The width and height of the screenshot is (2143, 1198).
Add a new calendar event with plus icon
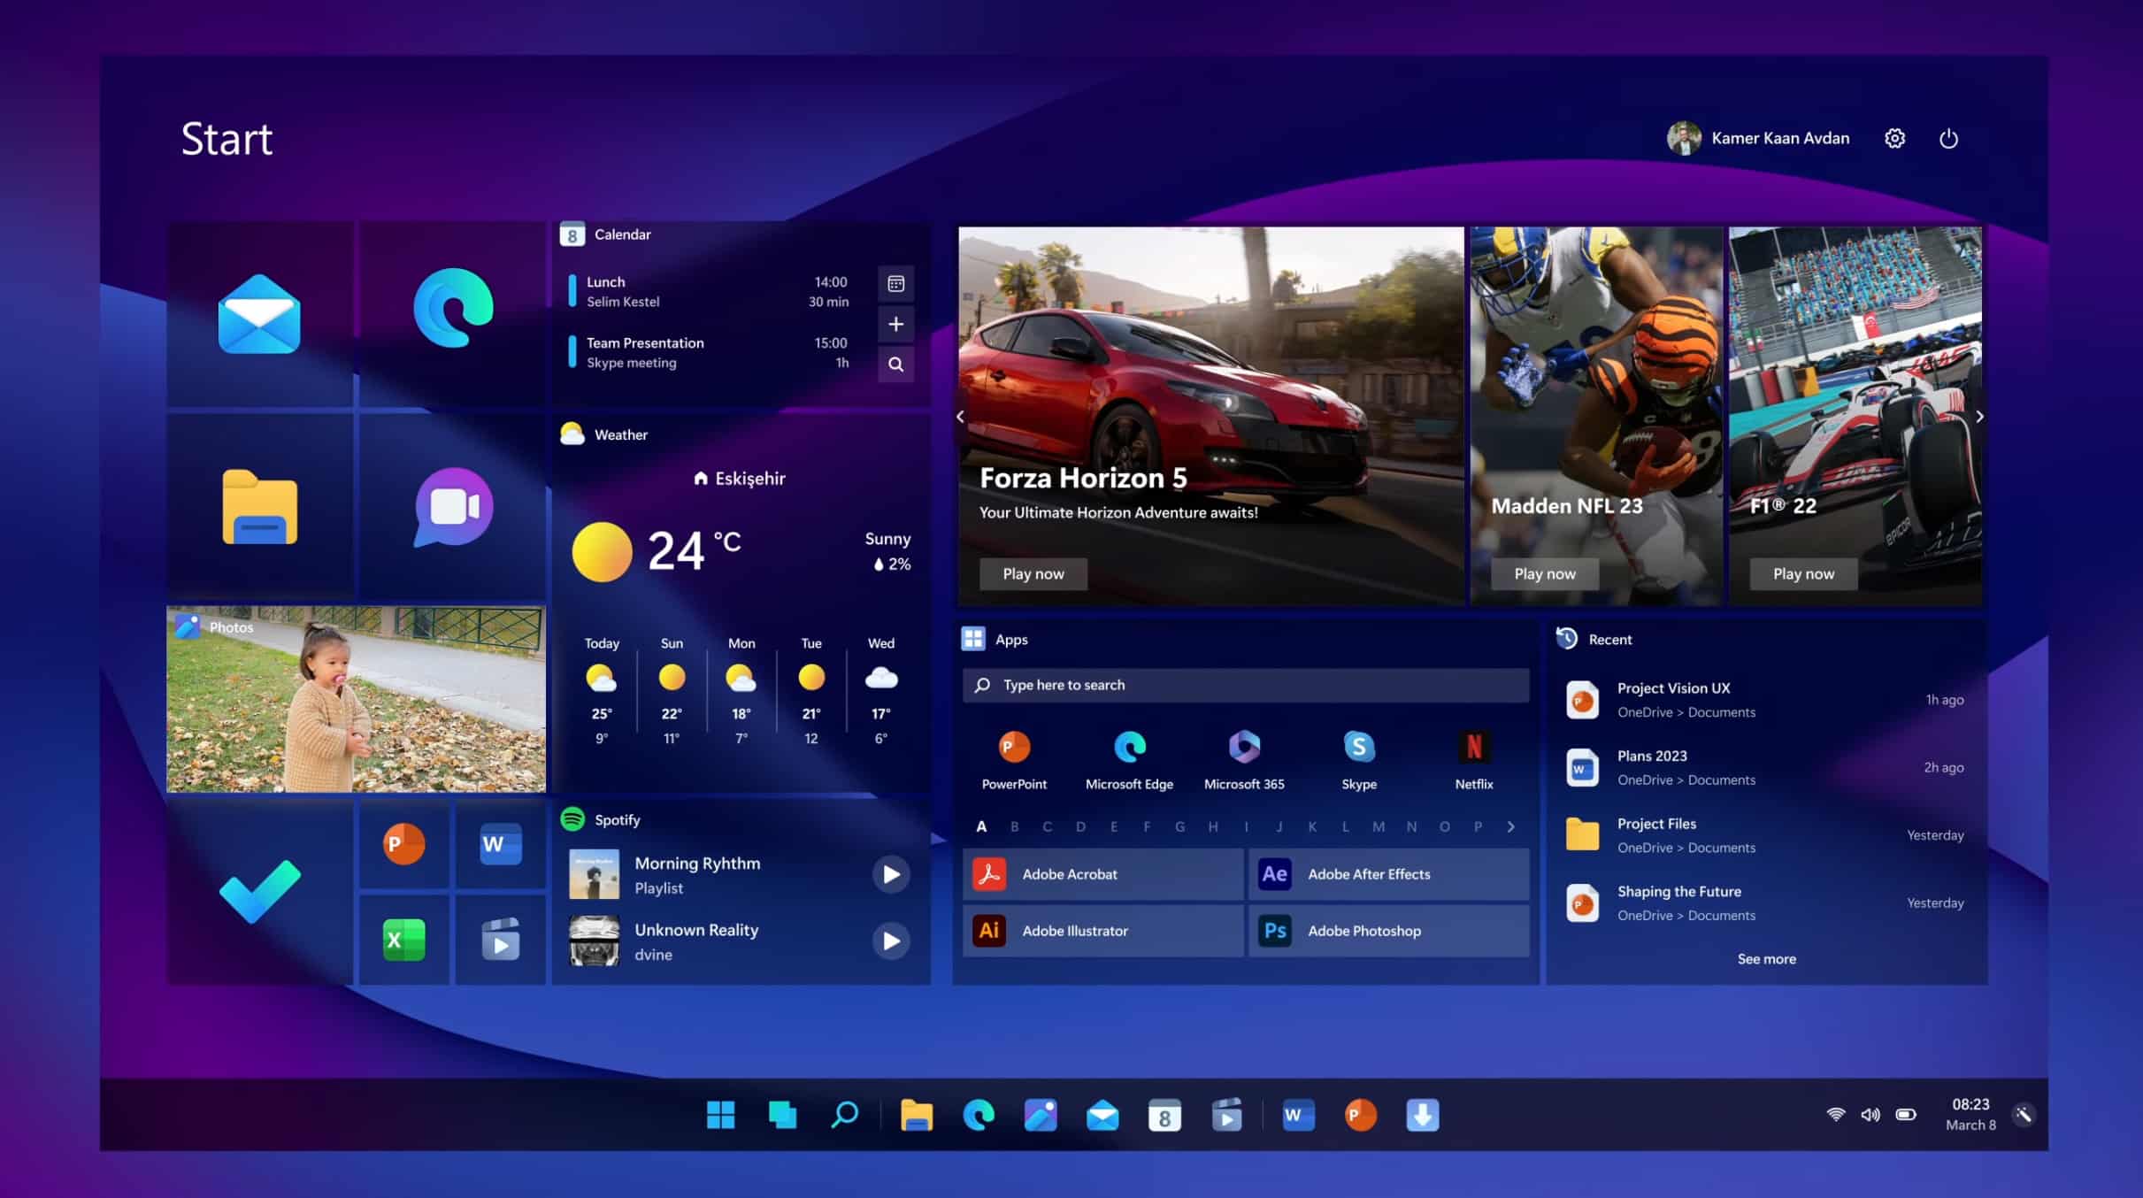coord(895,324)
